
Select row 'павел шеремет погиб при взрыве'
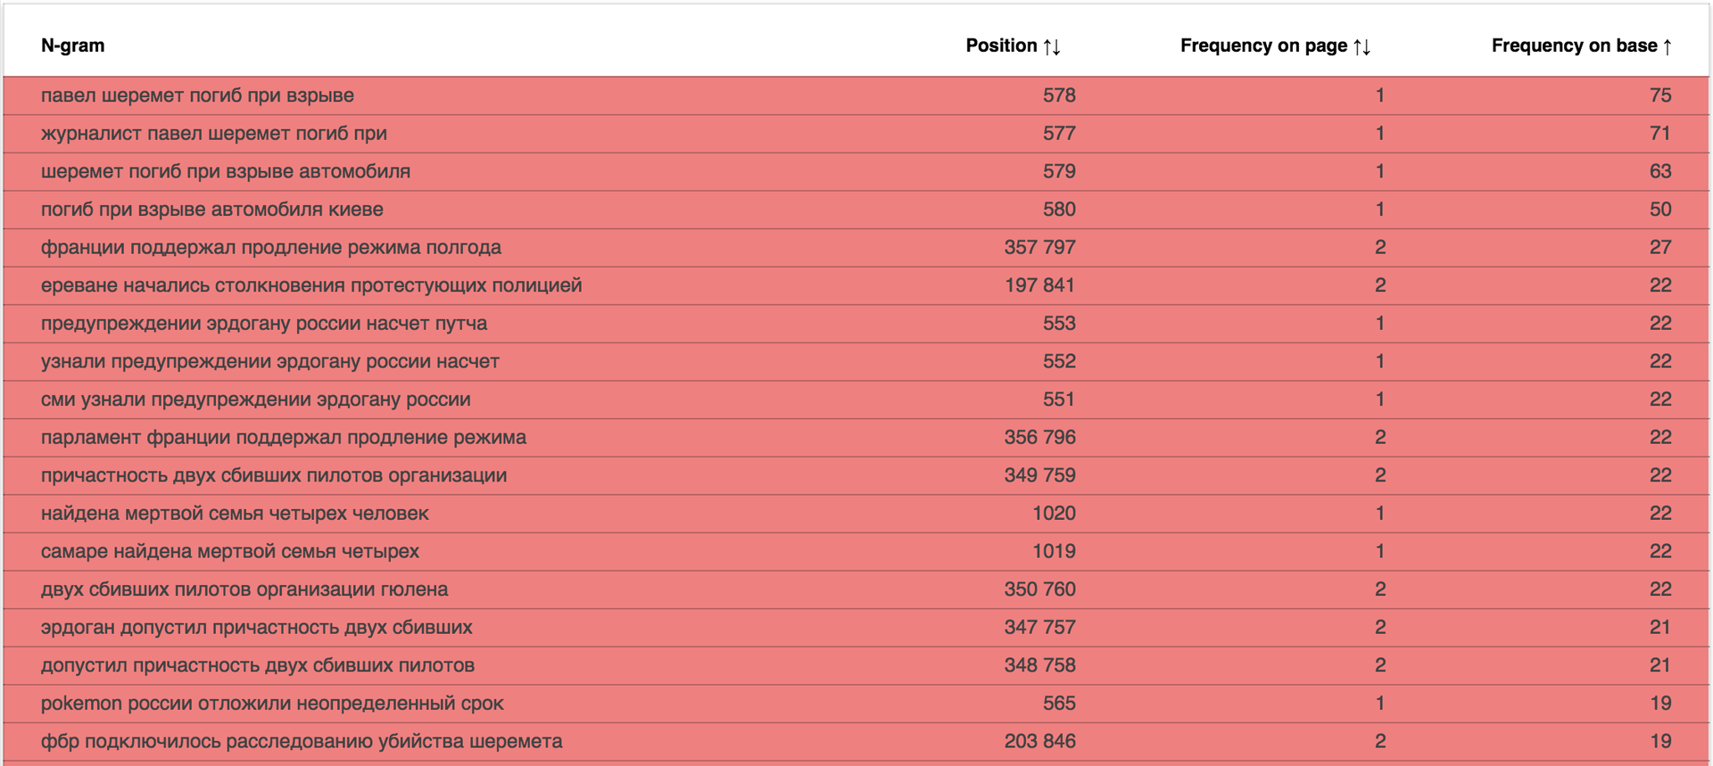pos(197,95)
